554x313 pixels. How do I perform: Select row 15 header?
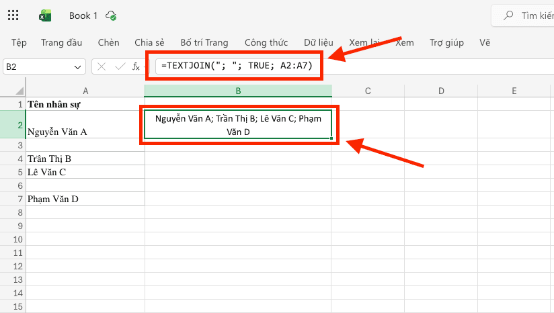point(13,306)
